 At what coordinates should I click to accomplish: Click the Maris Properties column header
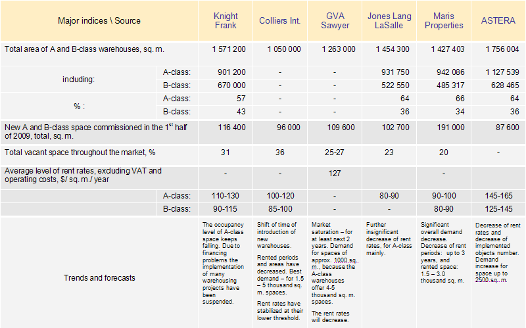(444, 21)
